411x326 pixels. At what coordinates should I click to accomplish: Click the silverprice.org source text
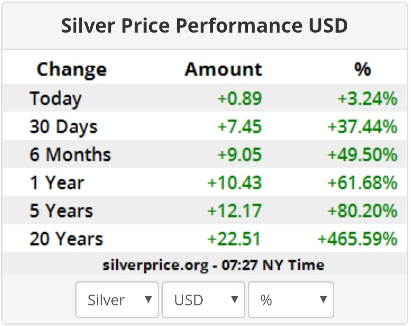pyautogui.click(x=155, y=265)
